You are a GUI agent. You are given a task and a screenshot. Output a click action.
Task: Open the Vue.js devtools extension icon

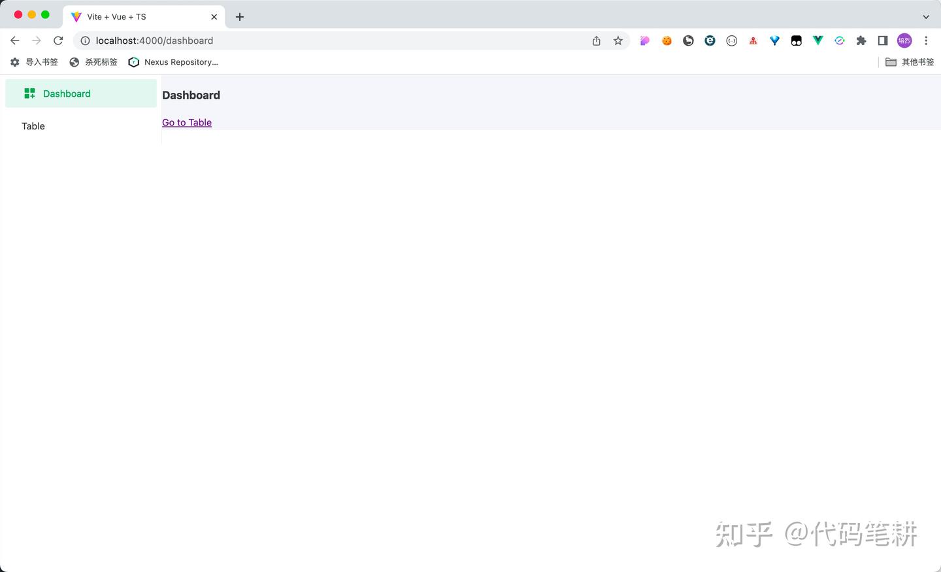[817, 41]
